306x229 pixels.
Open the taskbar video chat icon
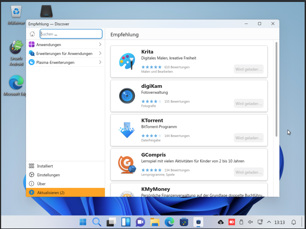pos(140,222)
